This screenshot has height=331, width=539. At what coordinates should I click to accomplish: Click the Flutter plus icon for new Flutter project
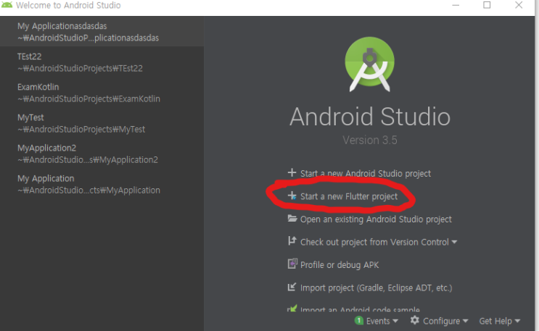tap(292, 196)
